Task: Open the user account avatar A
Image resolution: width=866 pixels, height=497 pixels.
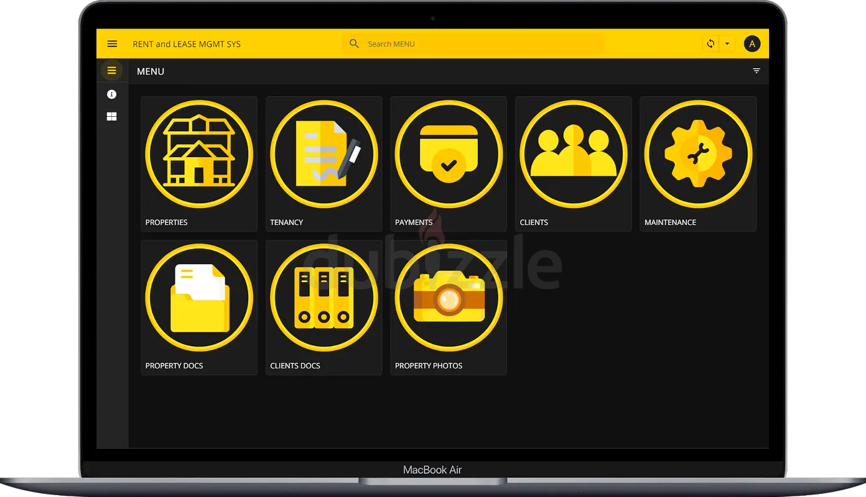Action: tap(752, 44)
